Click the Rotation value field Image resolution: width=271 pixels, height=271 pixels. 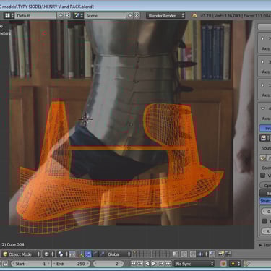266,231
